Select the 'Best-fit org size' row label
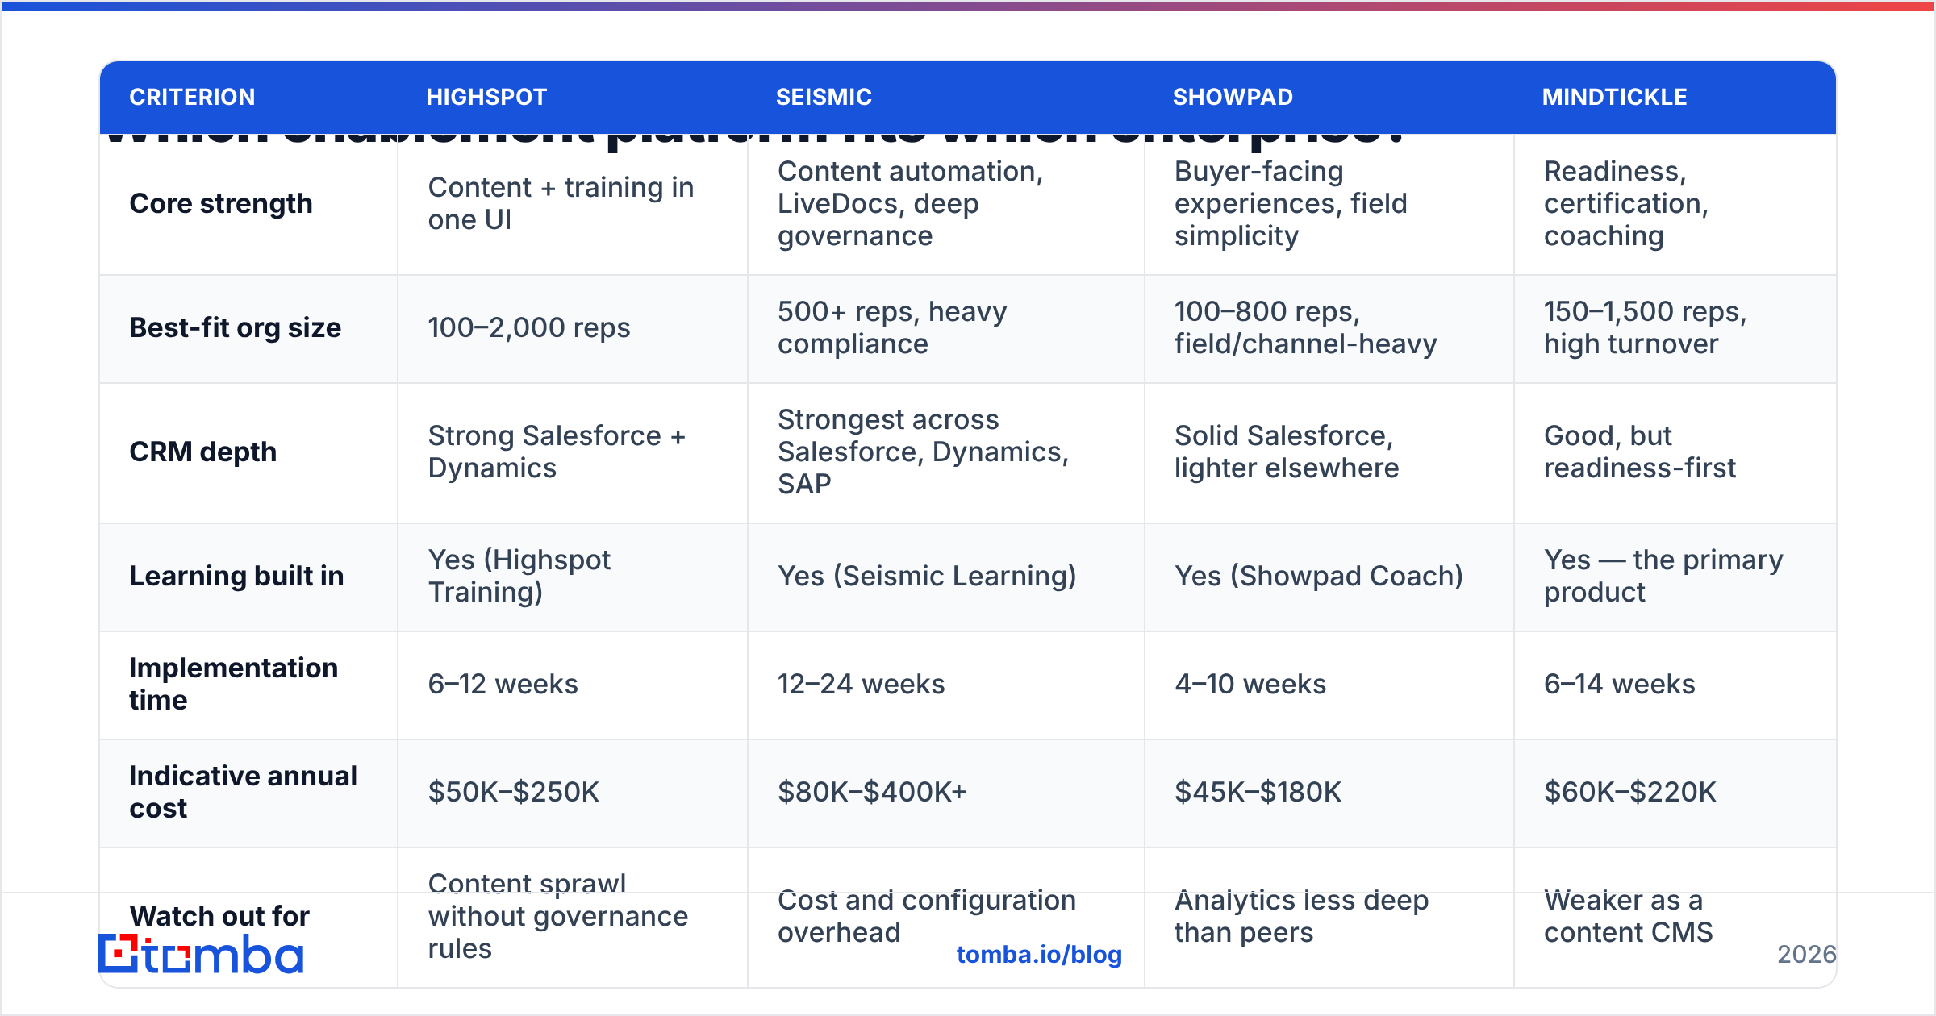This screenshot has height=1016, width=1936. tap(235, 327)
